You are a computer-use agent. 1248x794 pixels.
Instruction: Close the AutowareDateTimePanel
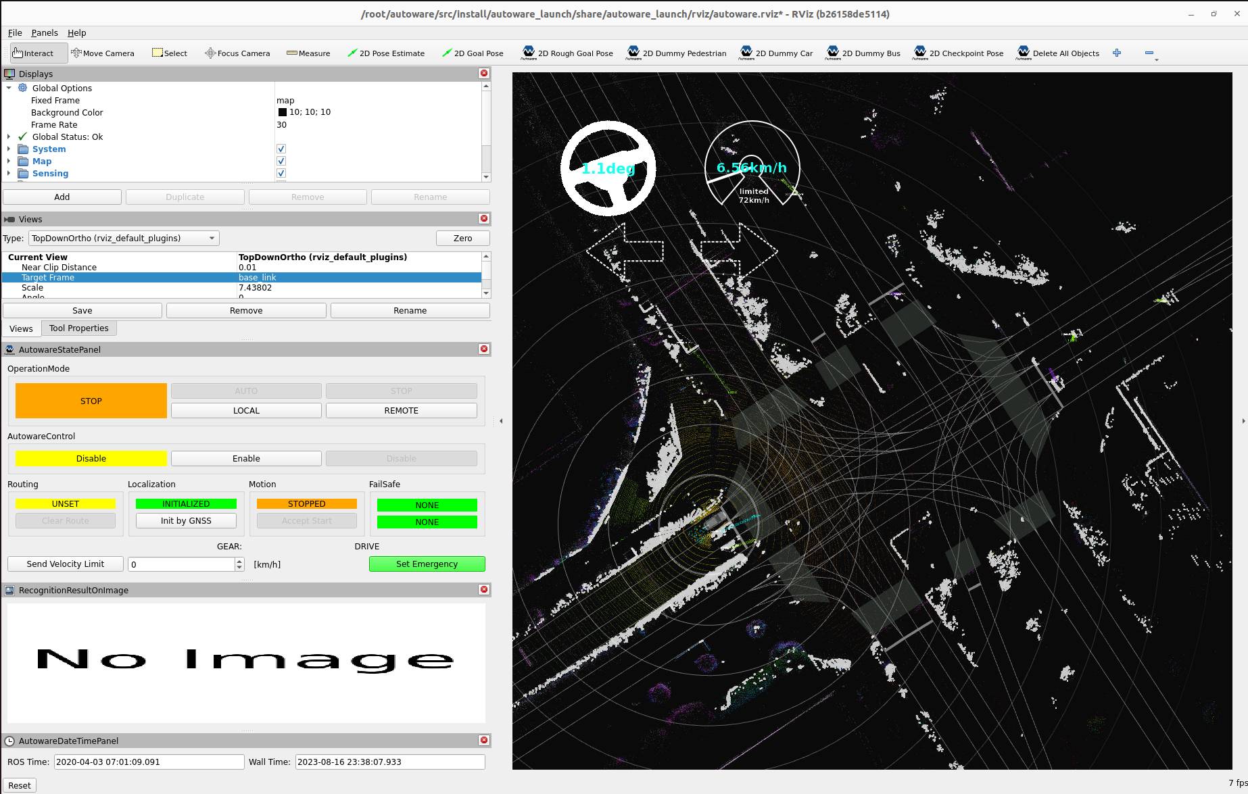point(484,740)
